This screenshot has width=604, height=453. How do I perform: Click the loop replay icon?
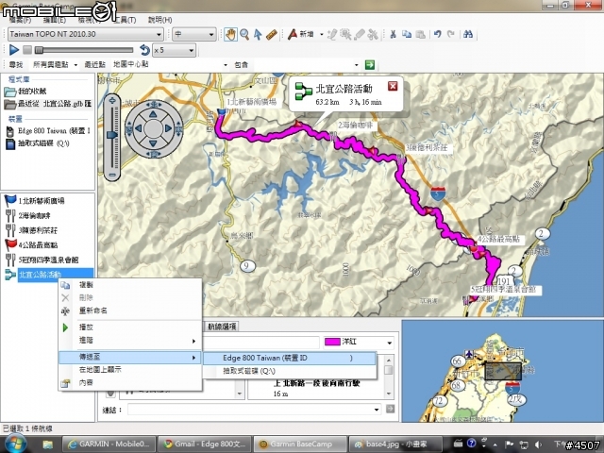pos(144,50)
